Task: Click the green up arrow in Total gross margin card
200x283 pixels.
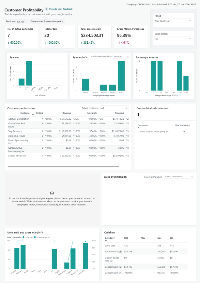Action: click(x=82, y=43)
